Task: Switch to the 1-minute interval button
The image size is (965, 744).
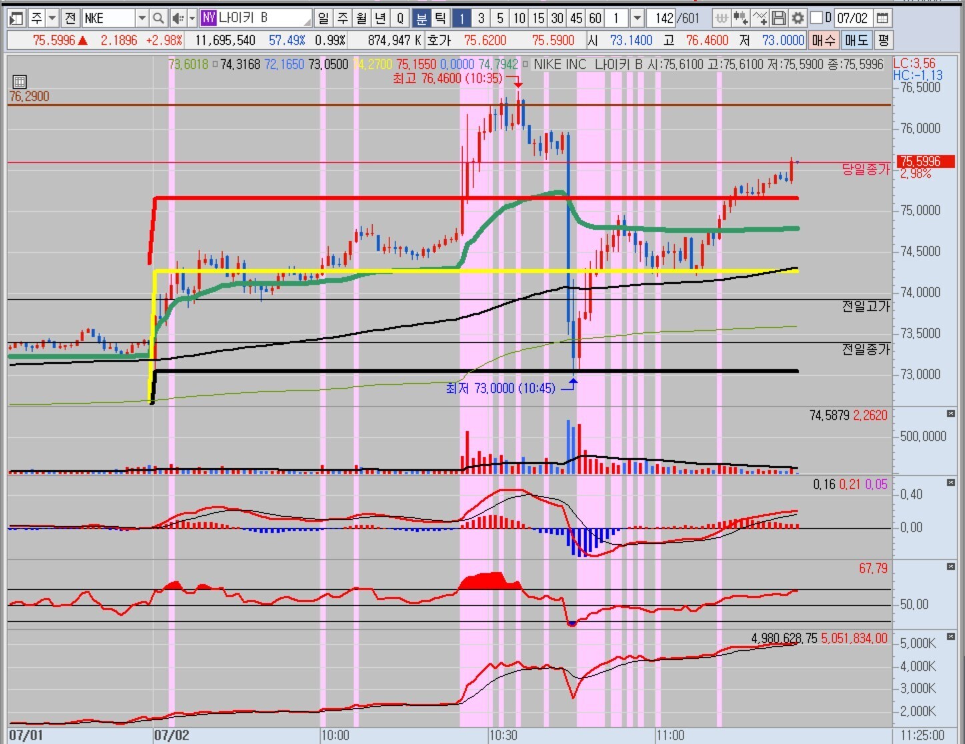Action: (x=461, y=18)
